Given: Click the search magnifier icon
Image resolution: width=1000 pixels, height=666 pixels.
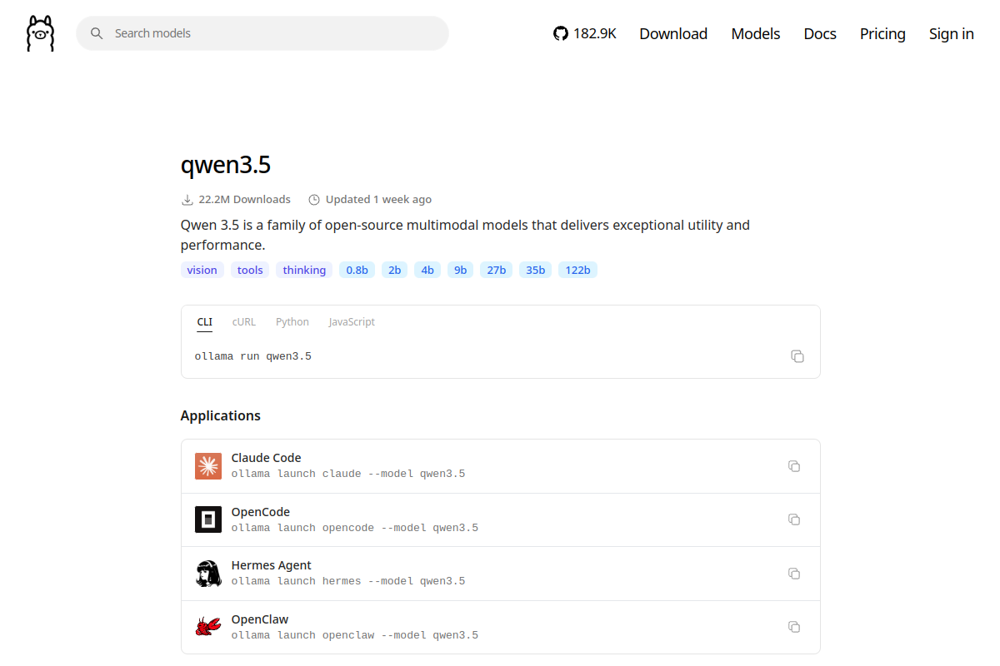Looking at the screenshot, I should pos(97,33).
